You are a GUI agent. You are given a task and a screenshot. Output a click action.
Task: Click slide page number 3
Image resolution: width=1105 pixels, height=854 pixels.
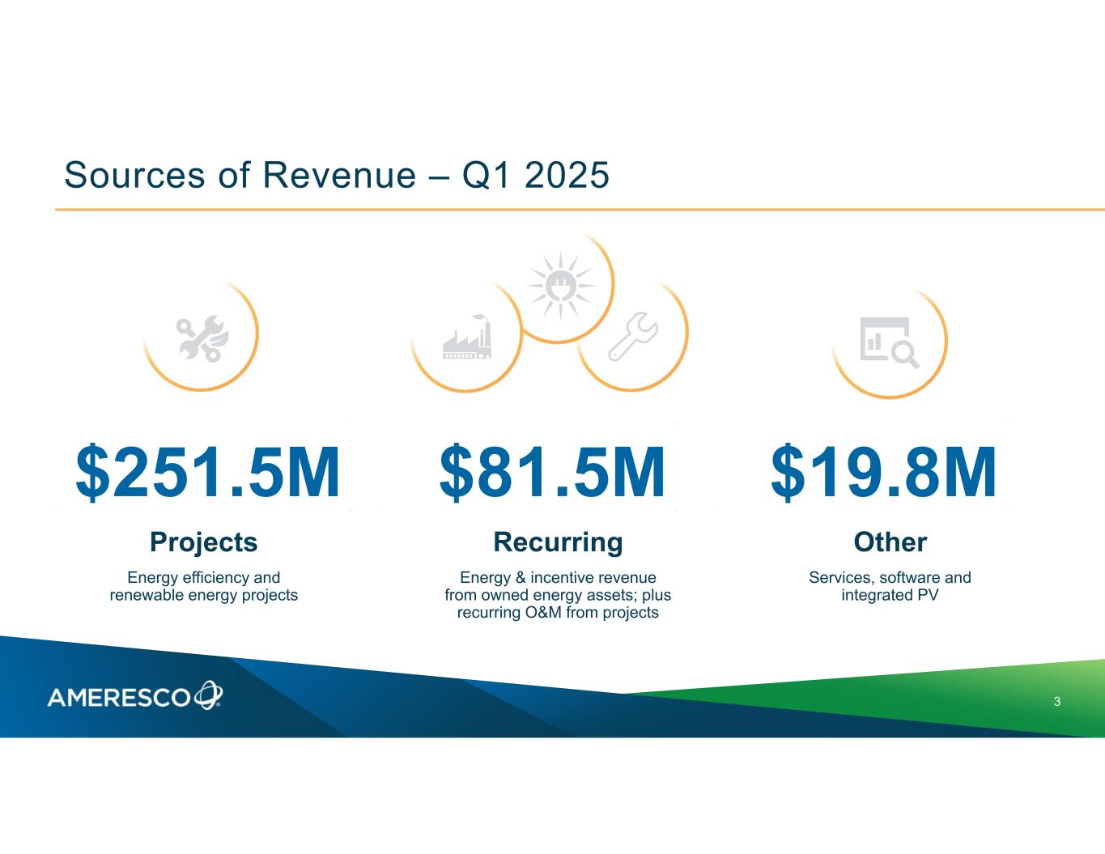[1057, 702]
